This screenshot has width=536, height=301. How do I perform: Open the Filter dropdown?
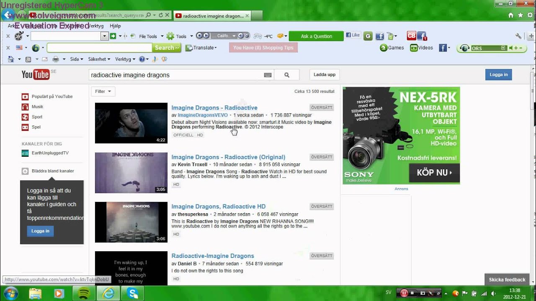(x=103, y=92)
